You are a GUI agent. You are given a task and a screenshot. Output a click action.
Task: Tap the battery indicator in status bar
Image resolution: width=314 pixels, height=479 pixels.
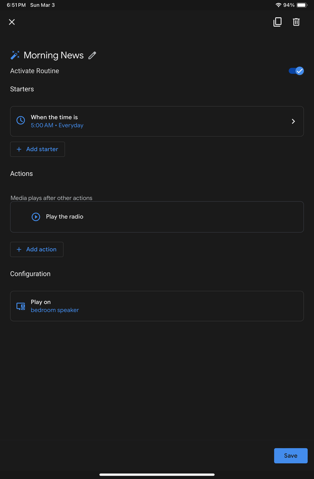[x=302, y=5]
